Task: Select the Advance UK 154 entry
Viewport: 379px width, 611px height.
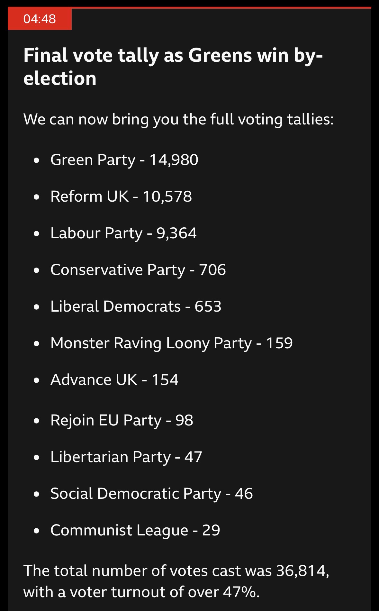Action: pos(114,380)
